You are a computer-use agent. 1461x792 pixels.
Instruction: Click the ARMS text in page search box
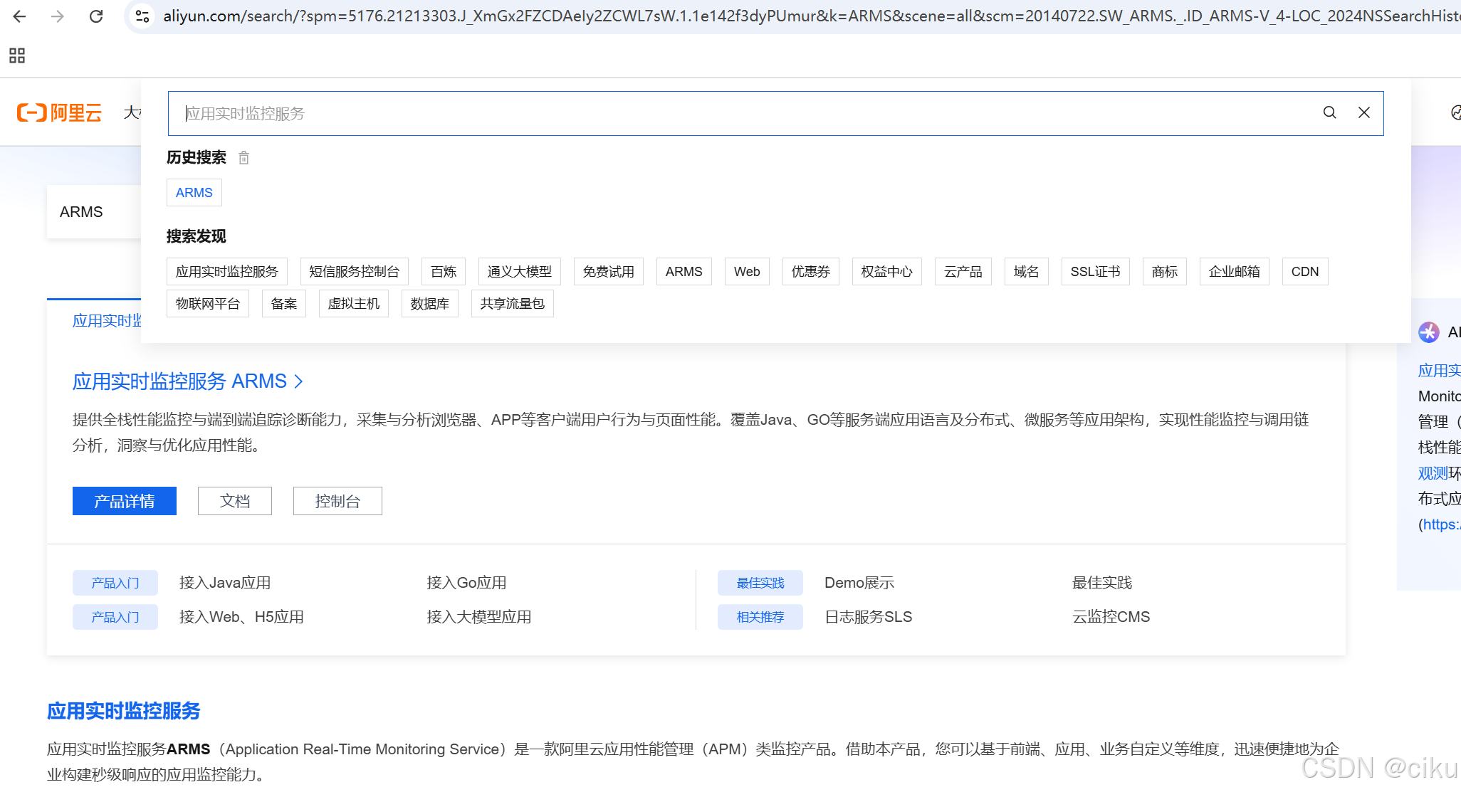point(81,212)
